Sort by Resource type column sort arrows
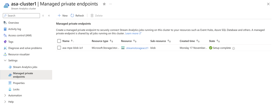This screenshot has height=108, width=274. (112, 41)
